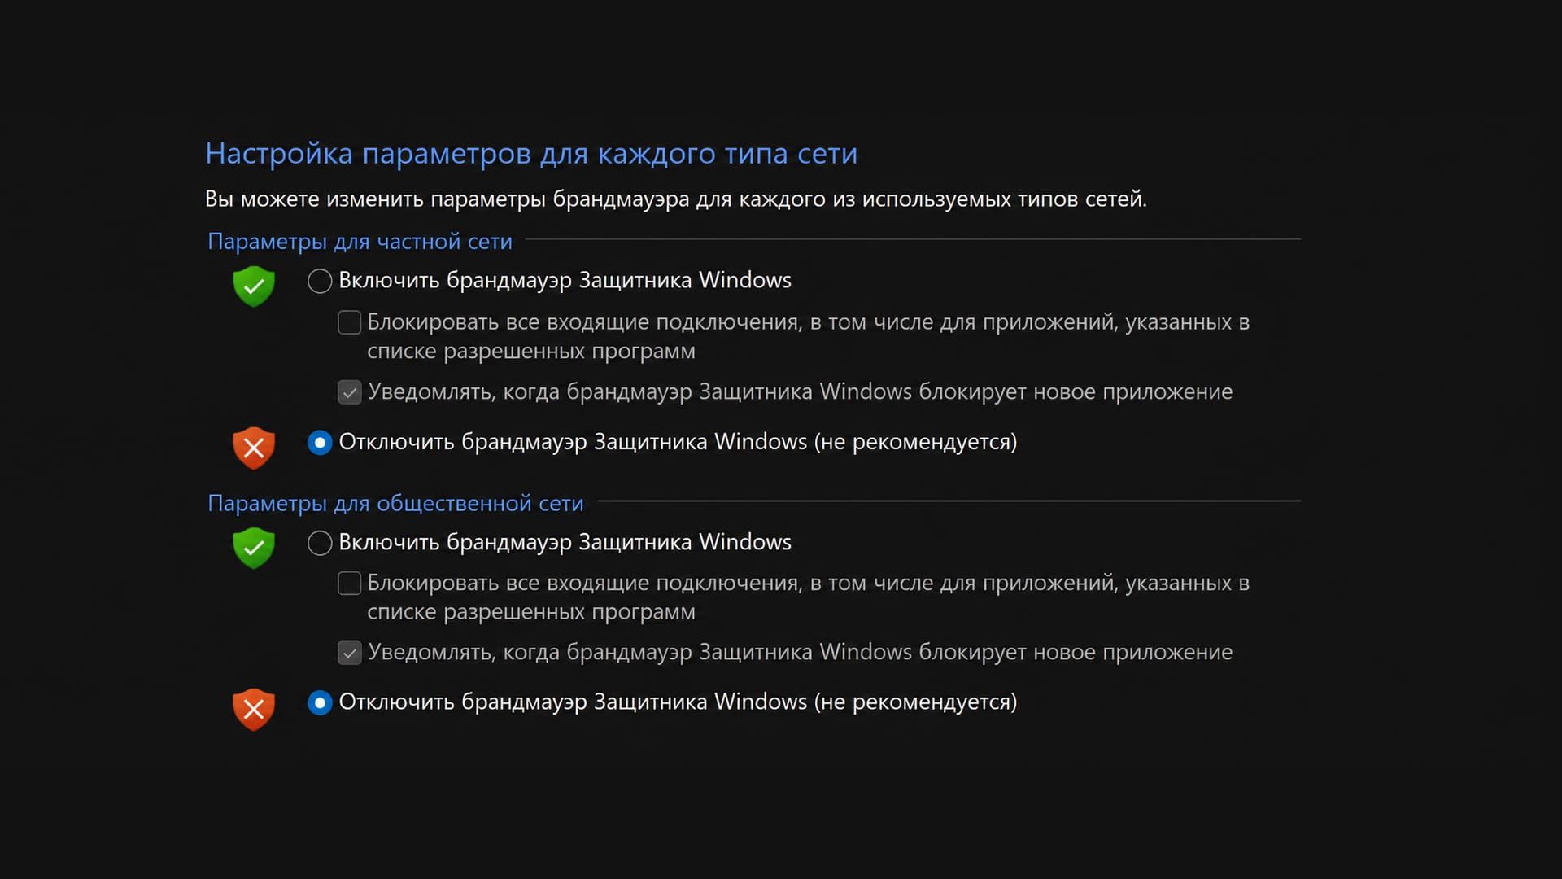The height and width of the screenshot is (879, 1562).
Task: Select Отключить брандмауэр radio for частной сети
Action: (320, 443)
